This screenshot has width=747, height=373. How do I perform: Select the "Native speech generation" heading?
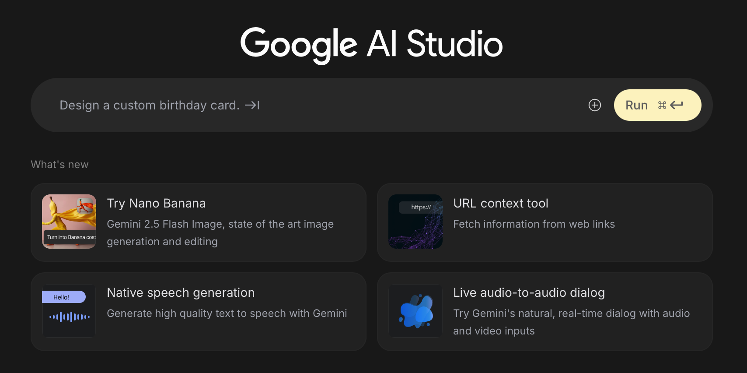(181, 292)
